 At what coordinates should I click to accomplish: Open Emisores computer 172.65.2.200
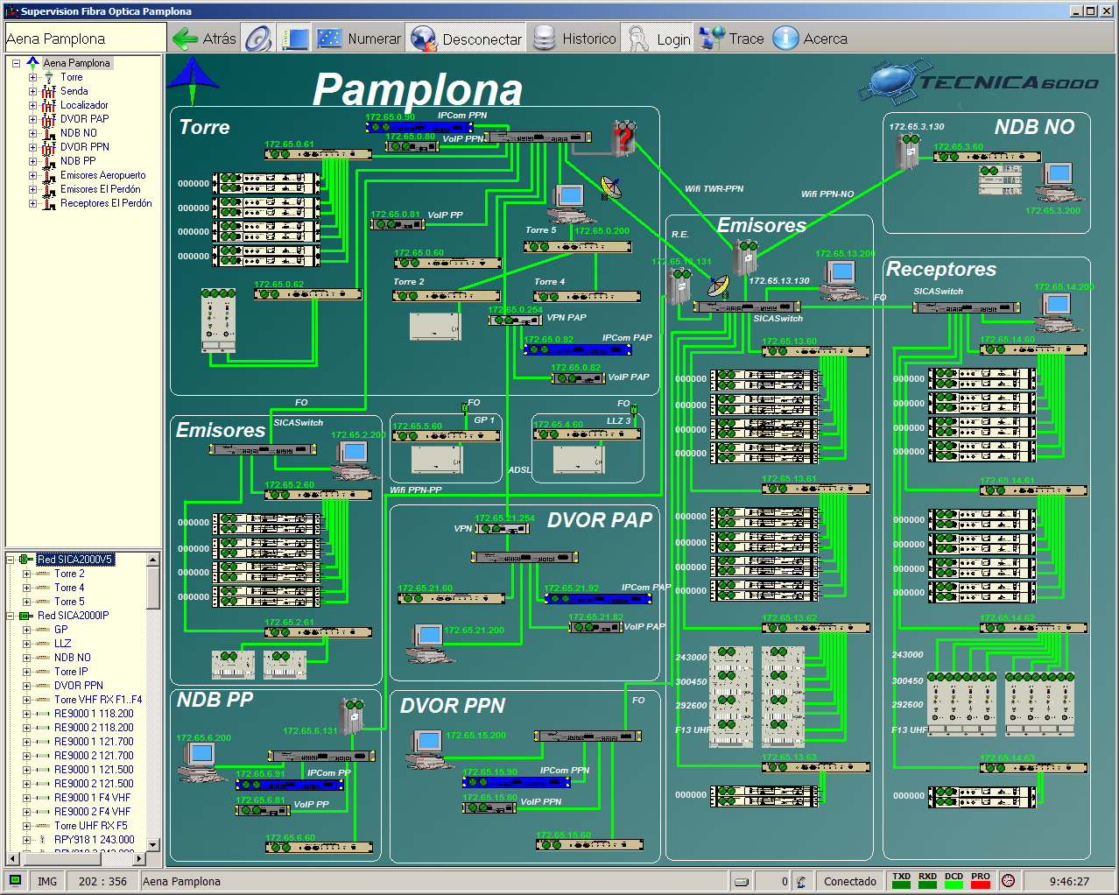pyautogui.click(x=354, y=460)
